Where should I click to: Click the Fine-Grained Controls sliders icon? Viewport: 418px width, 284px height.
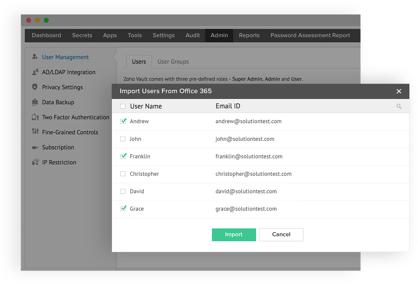[x=35, y=132]
